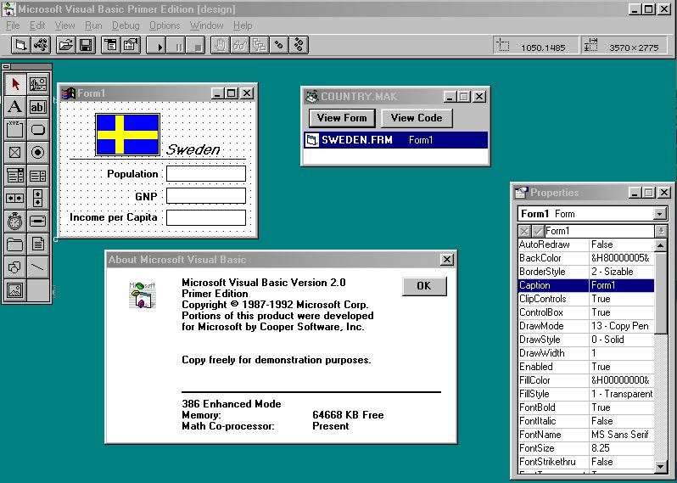Open the View menu
The image size is (677, 483).
(x=64, y=25)
